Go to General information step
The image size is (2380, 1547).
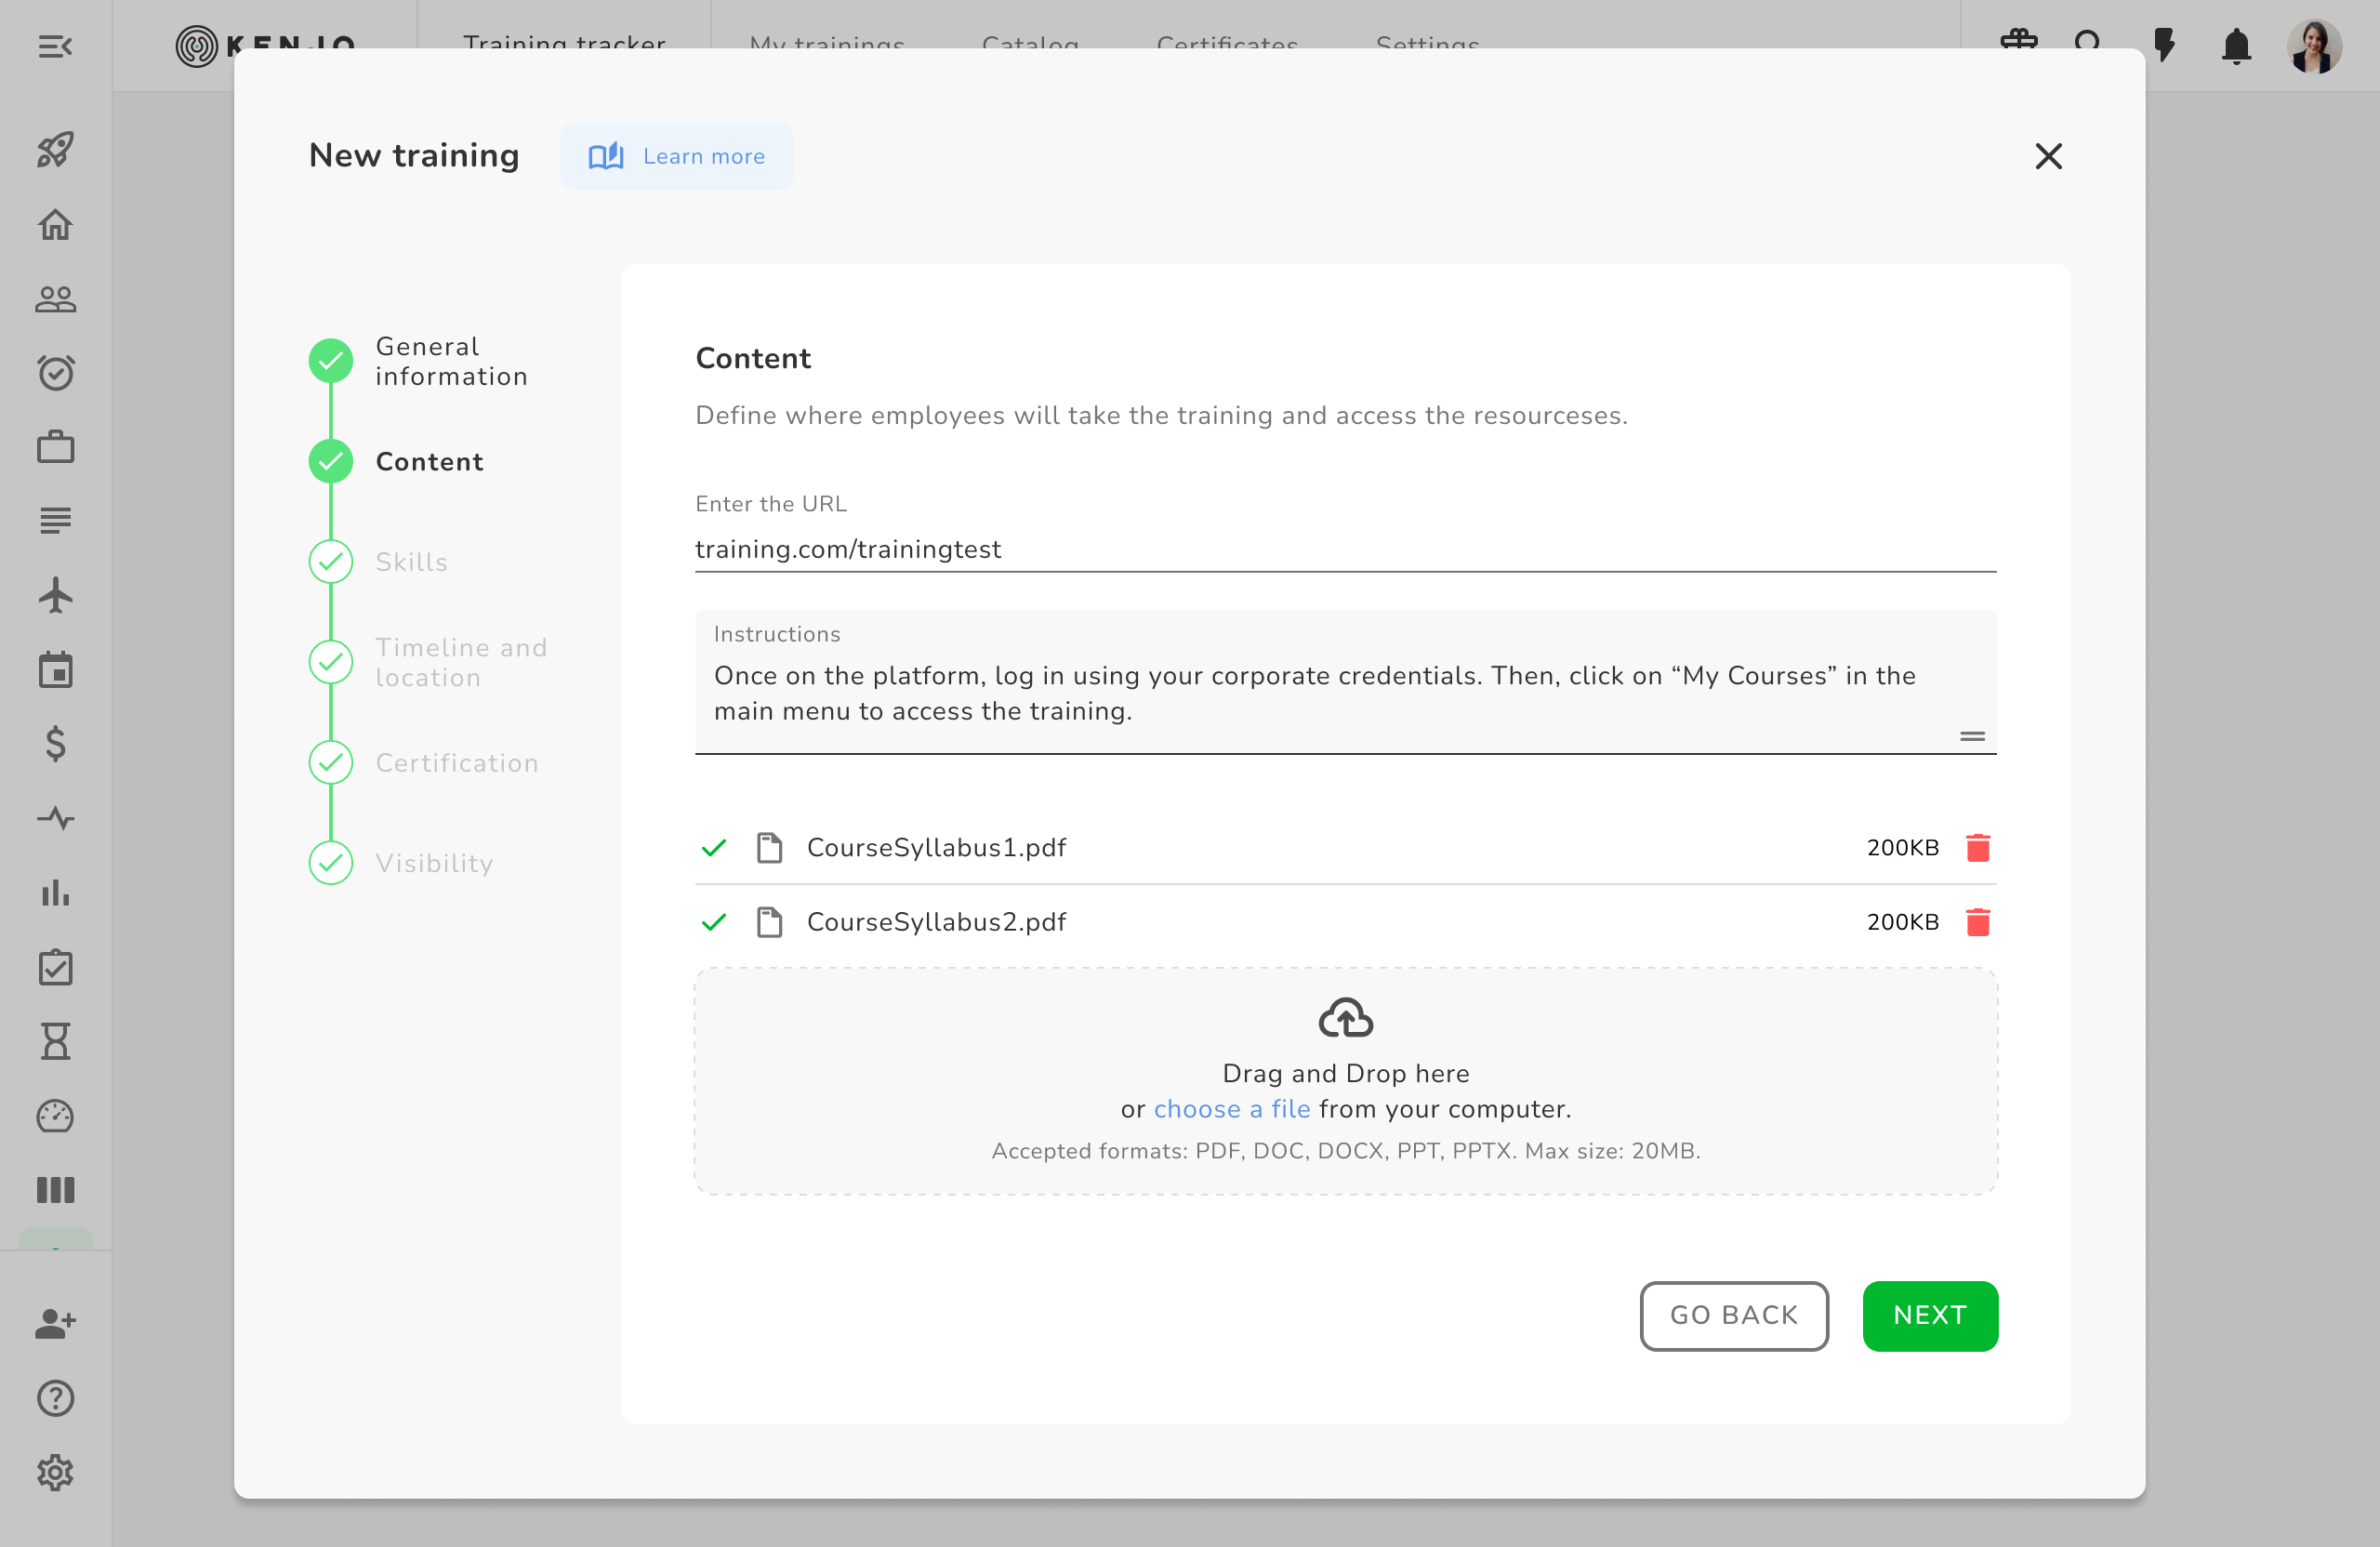[450, 361]
